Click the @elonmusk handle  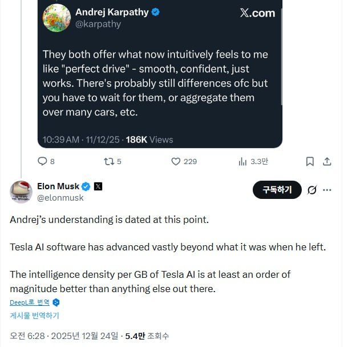coord(60,198)
